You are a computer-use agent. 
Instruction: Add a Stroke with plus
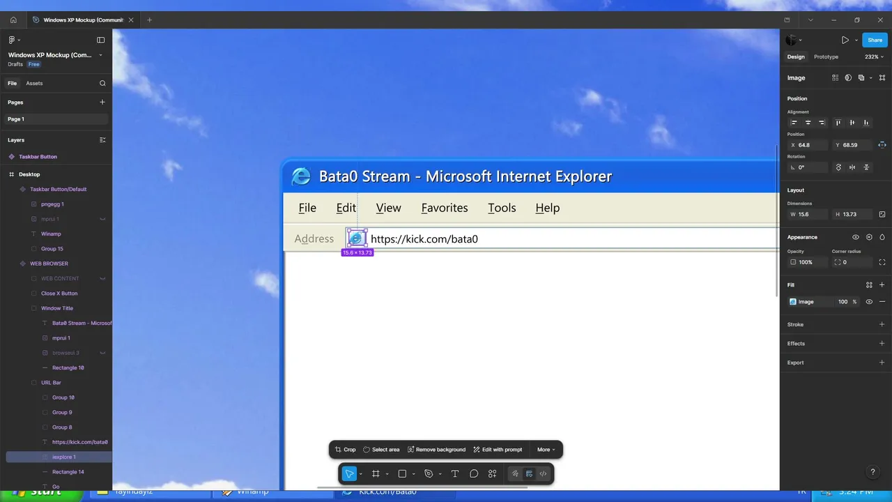click(x=882, y=324)
